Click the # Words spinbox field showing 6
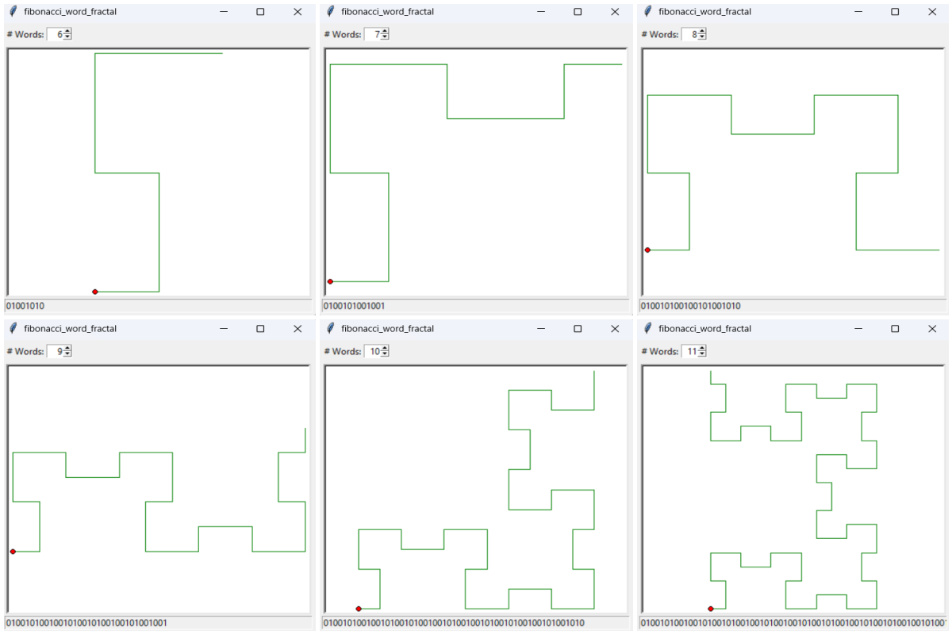Viewport: 952px width, 634px height. [x=56, y=34]
